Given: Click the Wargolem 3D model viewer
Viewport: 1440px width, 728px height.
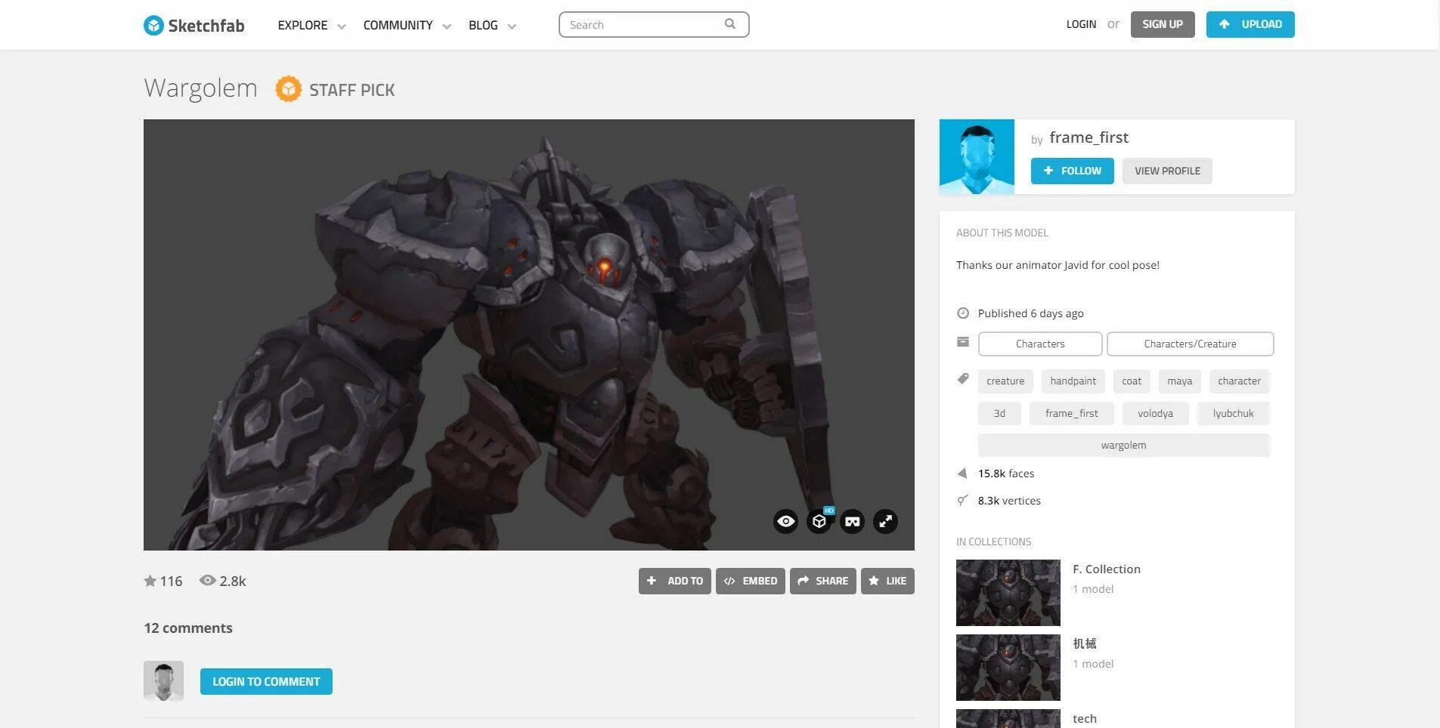Looking at the screenshot, I should coord(528,335).
